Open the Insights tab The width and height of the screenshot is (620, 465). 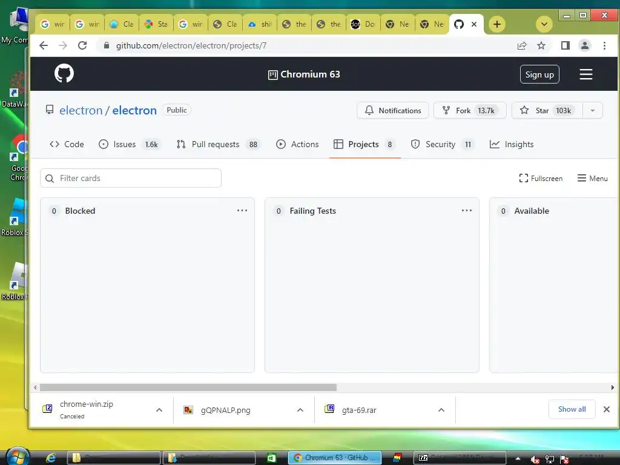click(x=512, y=144)
